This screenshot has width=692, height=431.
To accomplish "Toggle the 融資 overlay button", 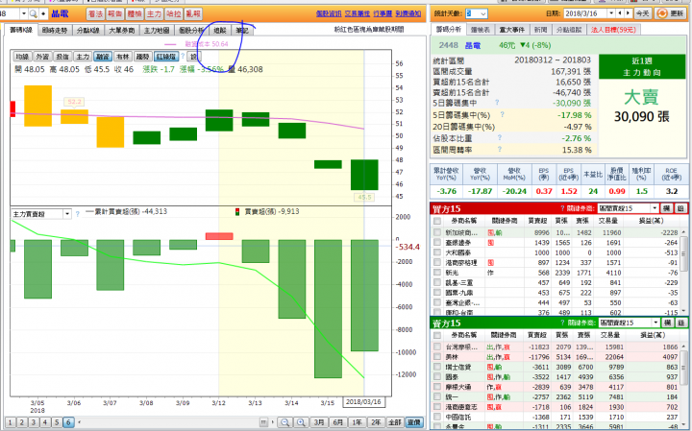I will 103,57.
